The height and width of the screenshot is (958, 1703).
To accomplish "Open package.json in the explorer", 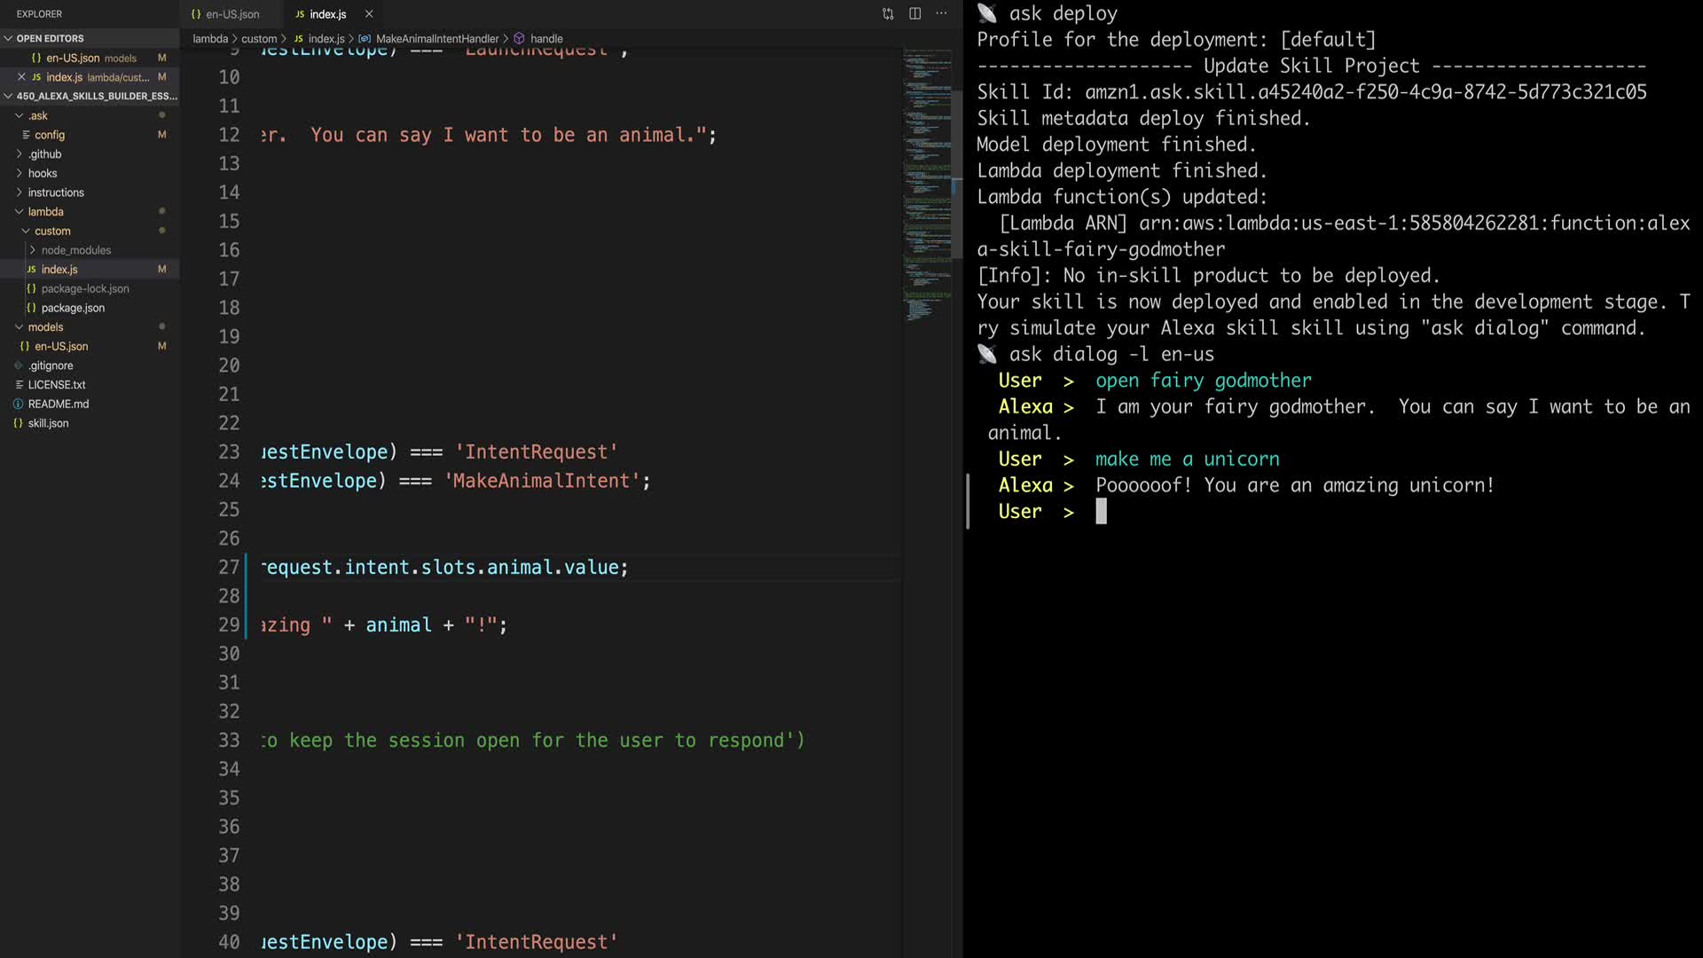I will point(73,308).
